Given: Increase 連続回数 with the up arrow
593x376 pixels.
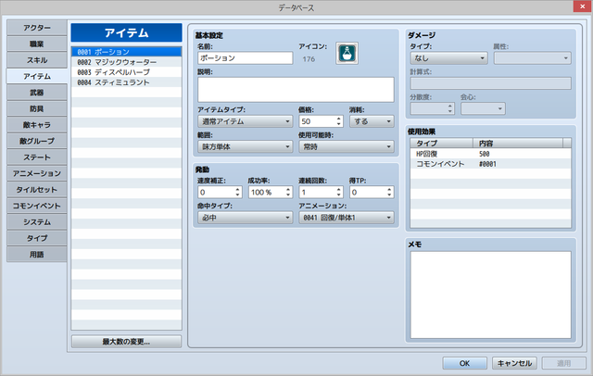Looking at the screenshot, I should click(339, 189).
